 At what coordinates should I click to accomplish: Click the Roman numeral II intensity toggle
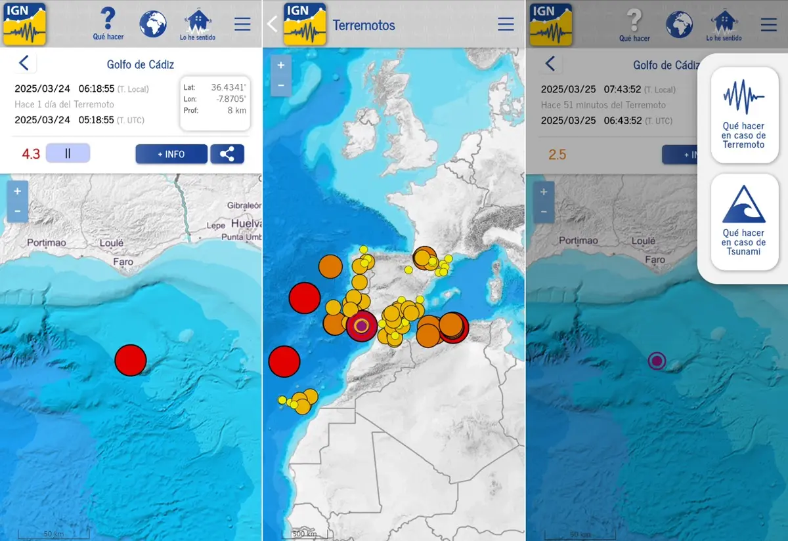(68, 153)
